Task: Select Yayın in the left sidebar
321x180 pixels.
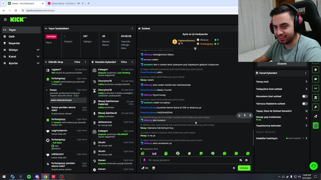Action: click(22, 30)
